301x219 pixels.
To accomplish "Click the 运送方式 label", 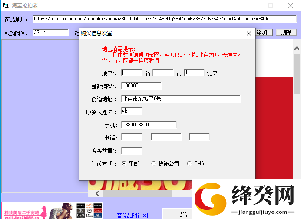I will coord(104,164).
